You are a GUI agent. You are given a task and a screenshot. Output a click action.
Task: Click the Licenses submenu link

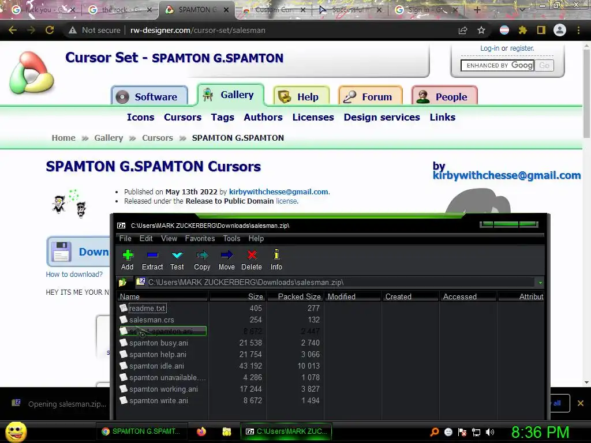313,117
